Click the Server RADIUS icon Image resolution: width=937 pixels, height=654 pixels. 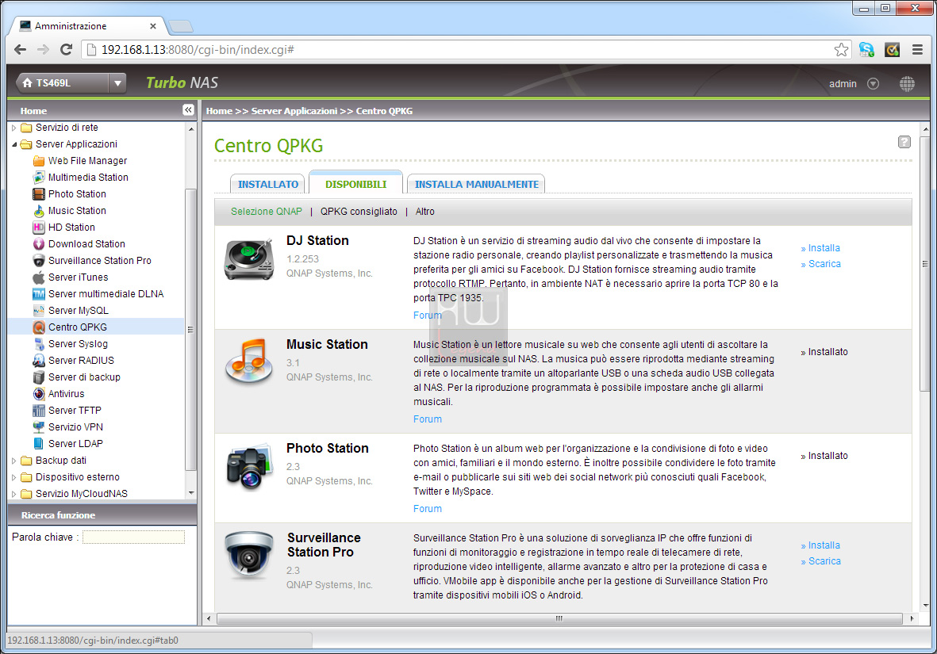coord(39,361)
